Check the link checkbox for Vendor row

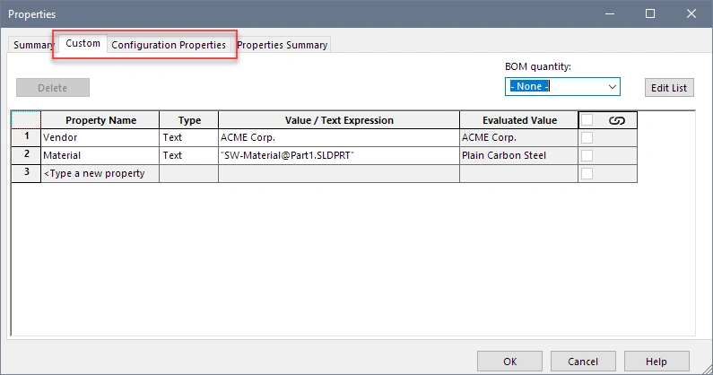click(x=587, y=138)
